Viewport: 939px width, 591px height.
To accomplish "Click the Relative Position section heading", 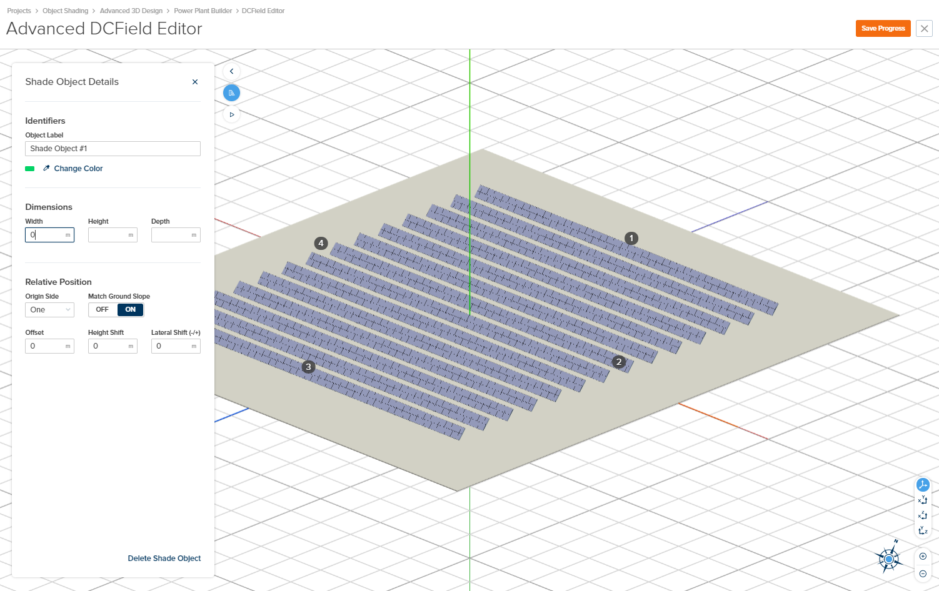I will click(x=58, y=282).
